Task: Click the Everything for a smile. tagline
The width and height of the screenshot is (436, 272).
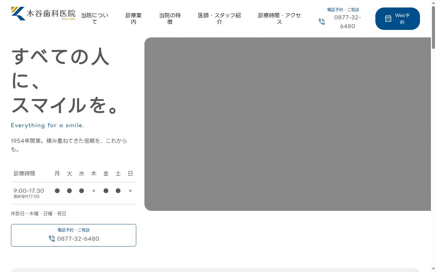Action: point(47,125)
